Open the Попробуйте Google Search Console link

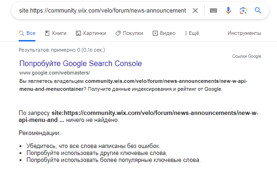tap(81, 63)
